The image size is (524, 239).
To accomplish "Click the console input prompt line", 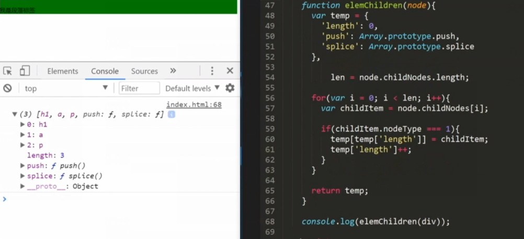I will [x=120, y=199].
